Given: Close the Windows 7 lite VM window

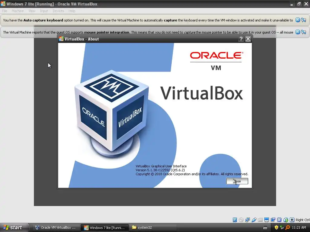Looking at the screenshot, I should (x=306, y=4).
